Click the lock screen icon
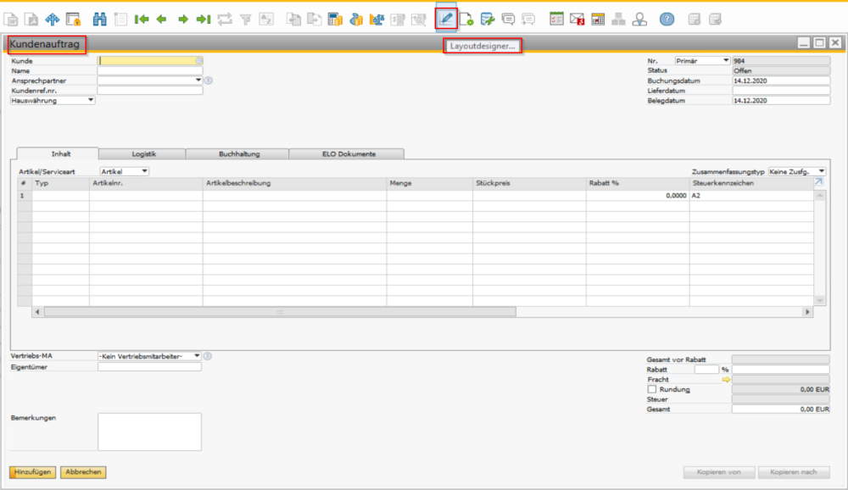 pyautogui.click(x=73, y=19)
